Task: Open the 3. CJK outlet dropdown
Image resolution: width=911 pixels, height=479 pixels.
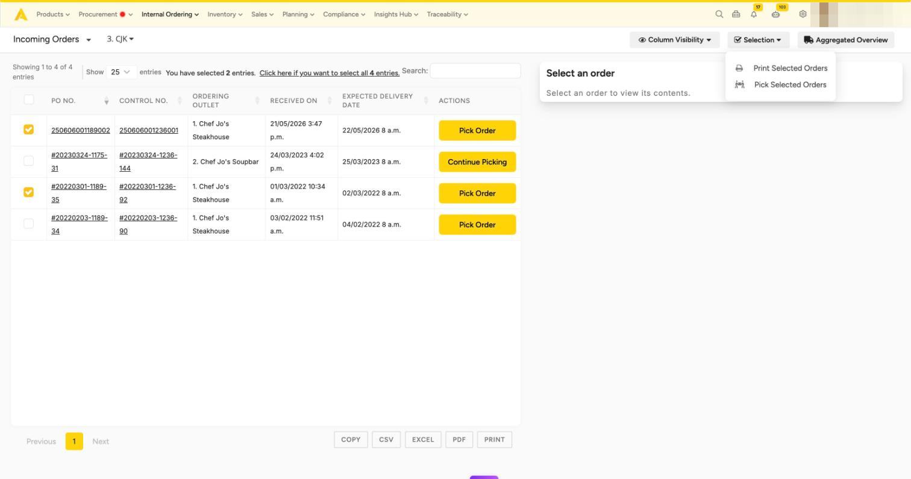Action: pyautogui.click(x=121, y=39)
